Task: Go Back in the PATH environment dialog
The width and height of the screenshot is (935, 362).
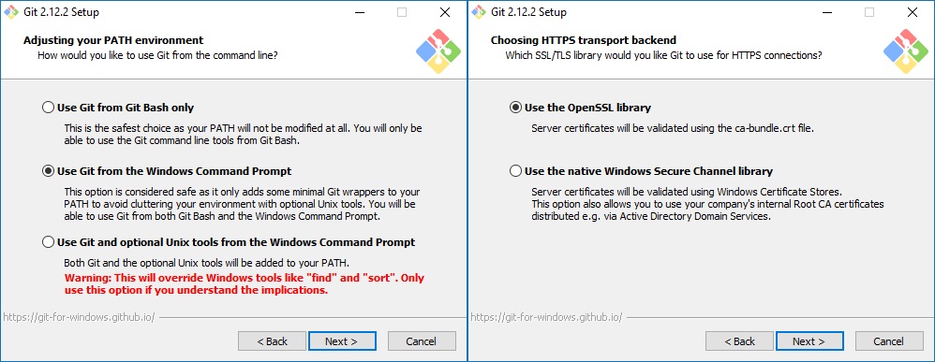Action: [x=272, y=341]
